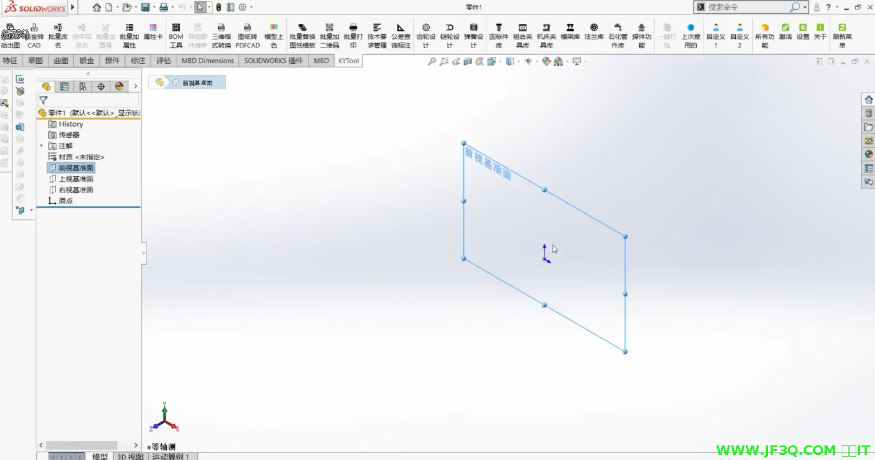Click the green 激活 activate icon
Image resolution: width=875 pixels, height=460 pixels.
point(786,32)
